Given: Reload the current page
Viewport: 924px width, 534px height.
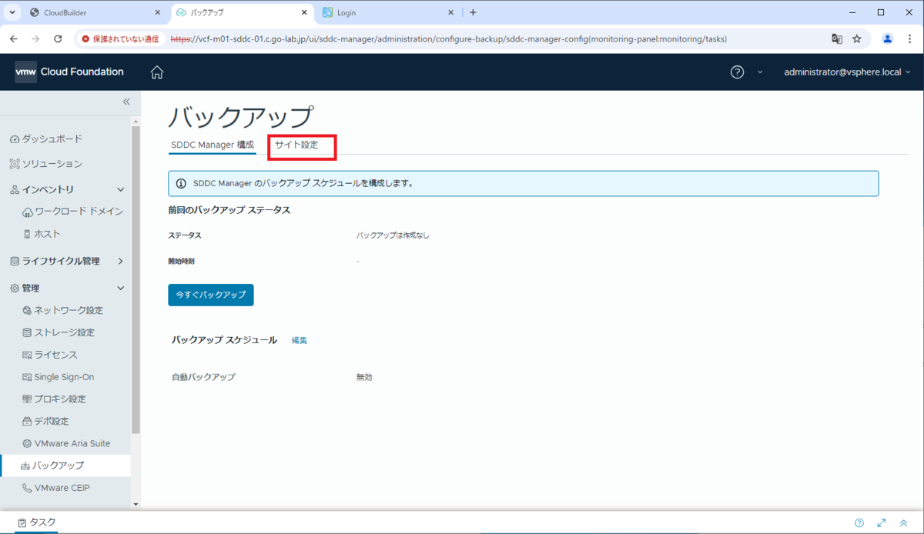Looking at the screenshot, I should 58,38.
